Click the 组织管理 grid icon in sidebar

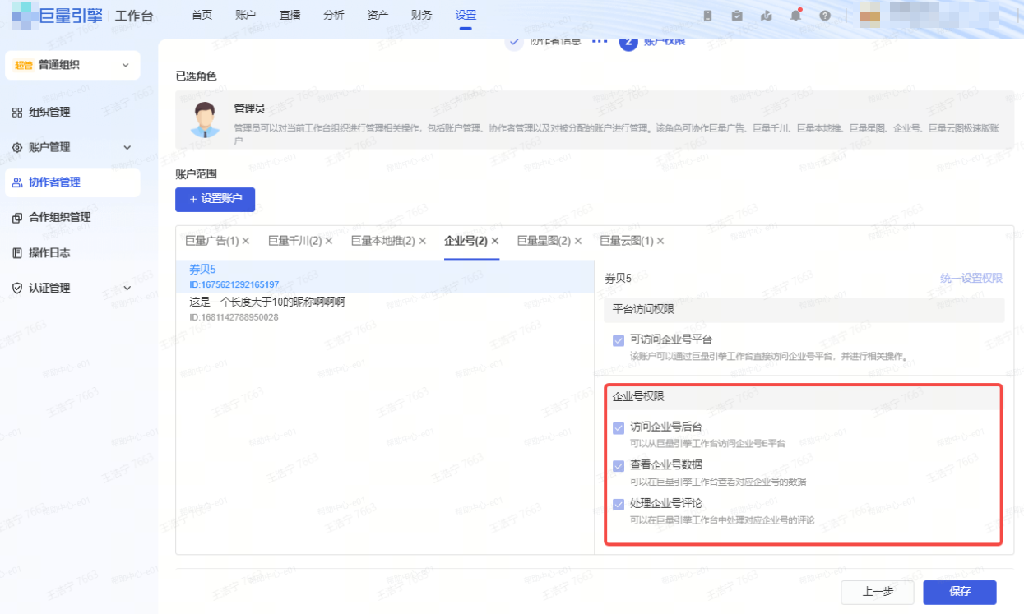17,113
